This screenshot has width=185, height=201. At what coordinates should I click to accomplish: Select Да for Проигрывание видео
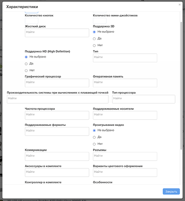pos(94,137)
